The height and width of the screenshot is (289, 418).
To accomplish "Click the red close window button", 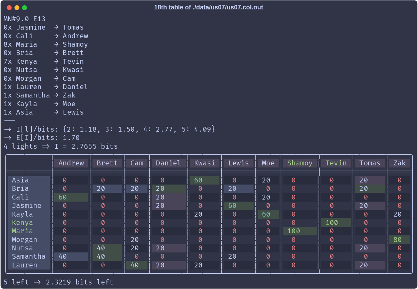I will 9,8.
